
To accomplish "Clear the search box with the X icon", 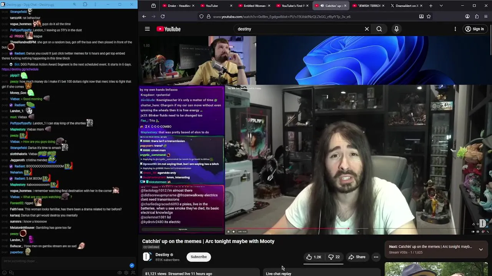I will pos(367,29).
